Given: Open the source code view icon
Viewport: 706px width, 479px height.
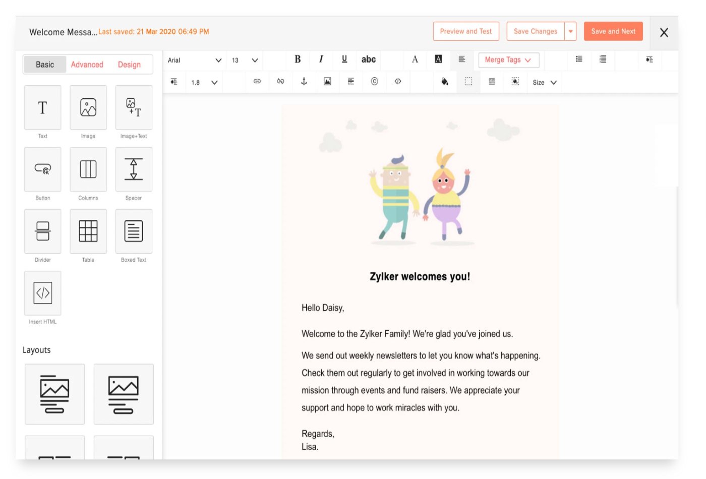Looking at the screenshot, I should click(398, 81).
